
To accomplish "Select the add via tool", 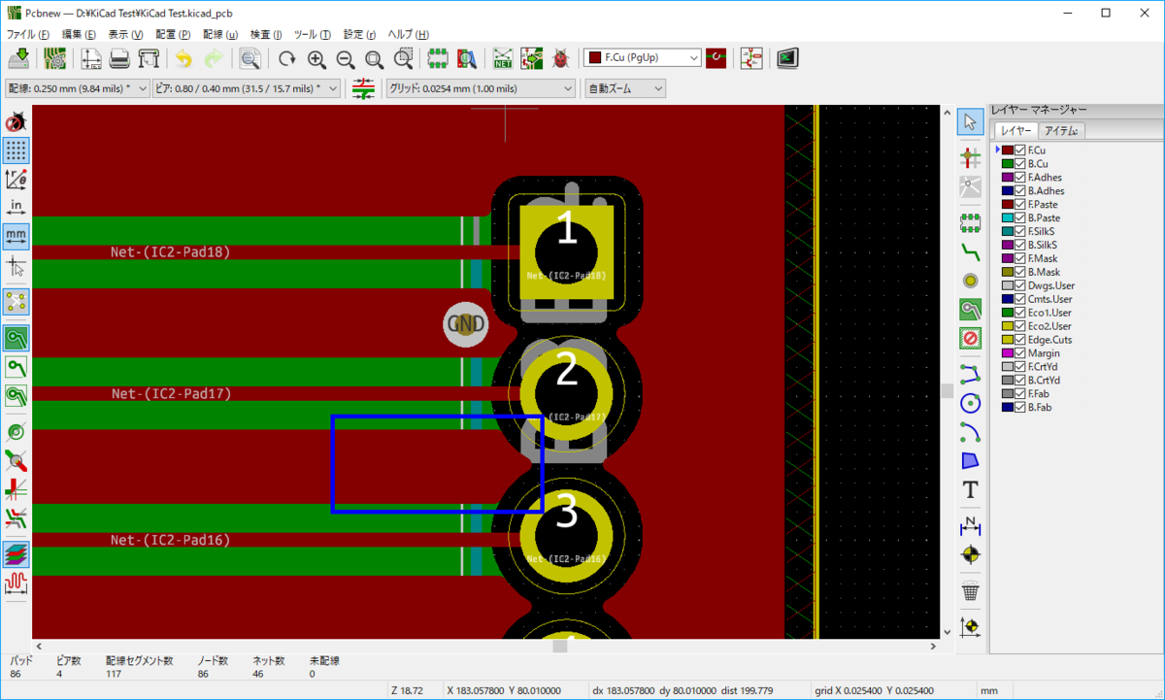I will tap(970, 280).
